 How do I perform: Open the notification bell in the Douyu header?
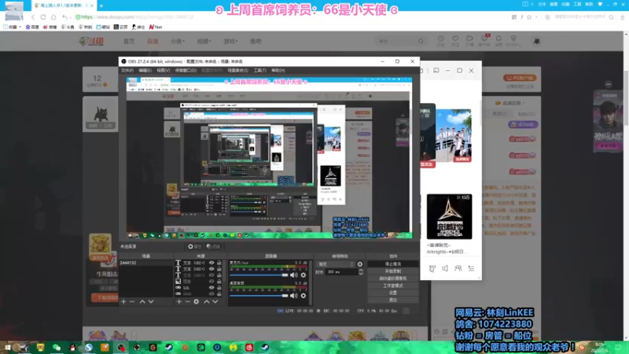coord(498,39)
